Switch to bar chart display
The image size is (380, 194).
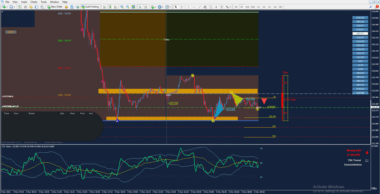click(x=104, y=7)
